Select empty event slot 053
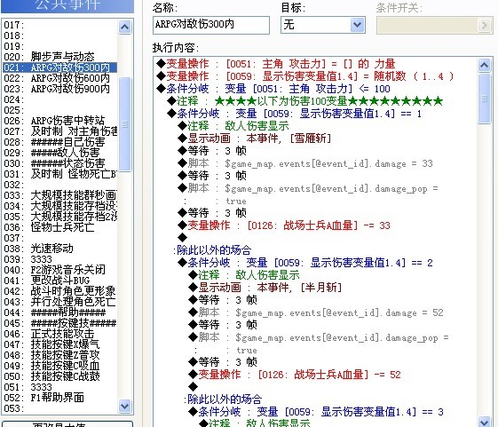Image resolution: width=498 pixels, height=427 pixels. tap(60, 408)
